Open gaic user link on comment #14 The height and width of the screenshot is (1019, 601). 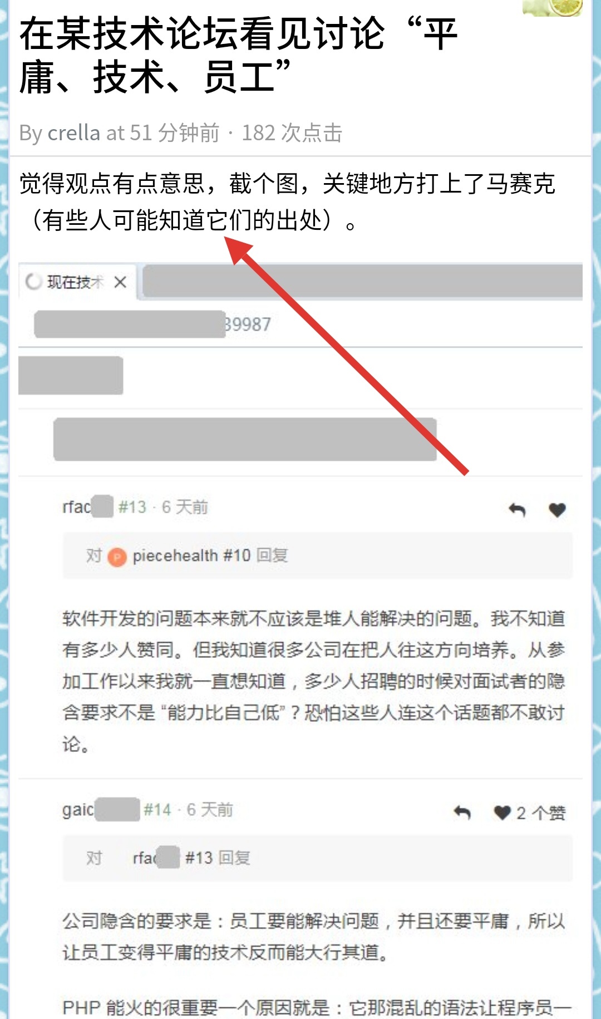[x=101, y=810]
